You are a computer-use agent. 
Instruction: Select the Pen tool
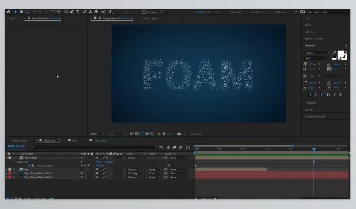(72, 12)
